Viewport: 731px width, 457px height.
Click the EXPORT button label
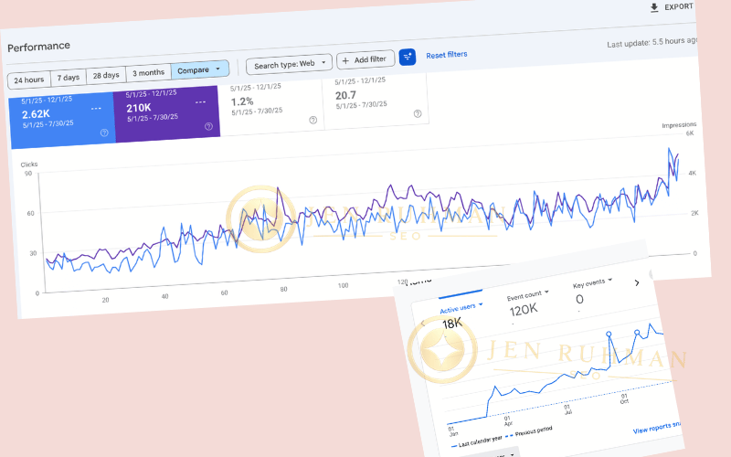click(679, 6)
